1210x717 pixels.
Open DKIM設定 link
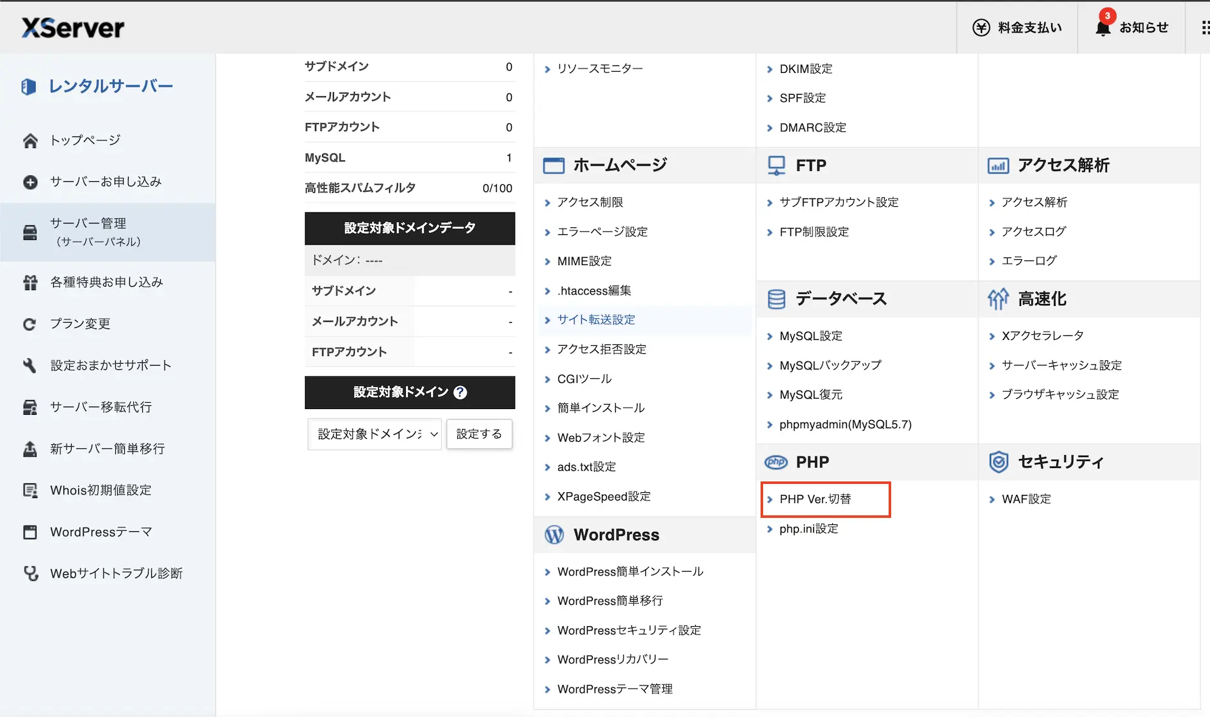pos(806,68)
